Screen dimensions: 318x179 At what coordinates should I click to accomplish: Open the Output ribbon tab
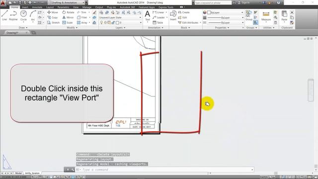click(x=99, y=7)
